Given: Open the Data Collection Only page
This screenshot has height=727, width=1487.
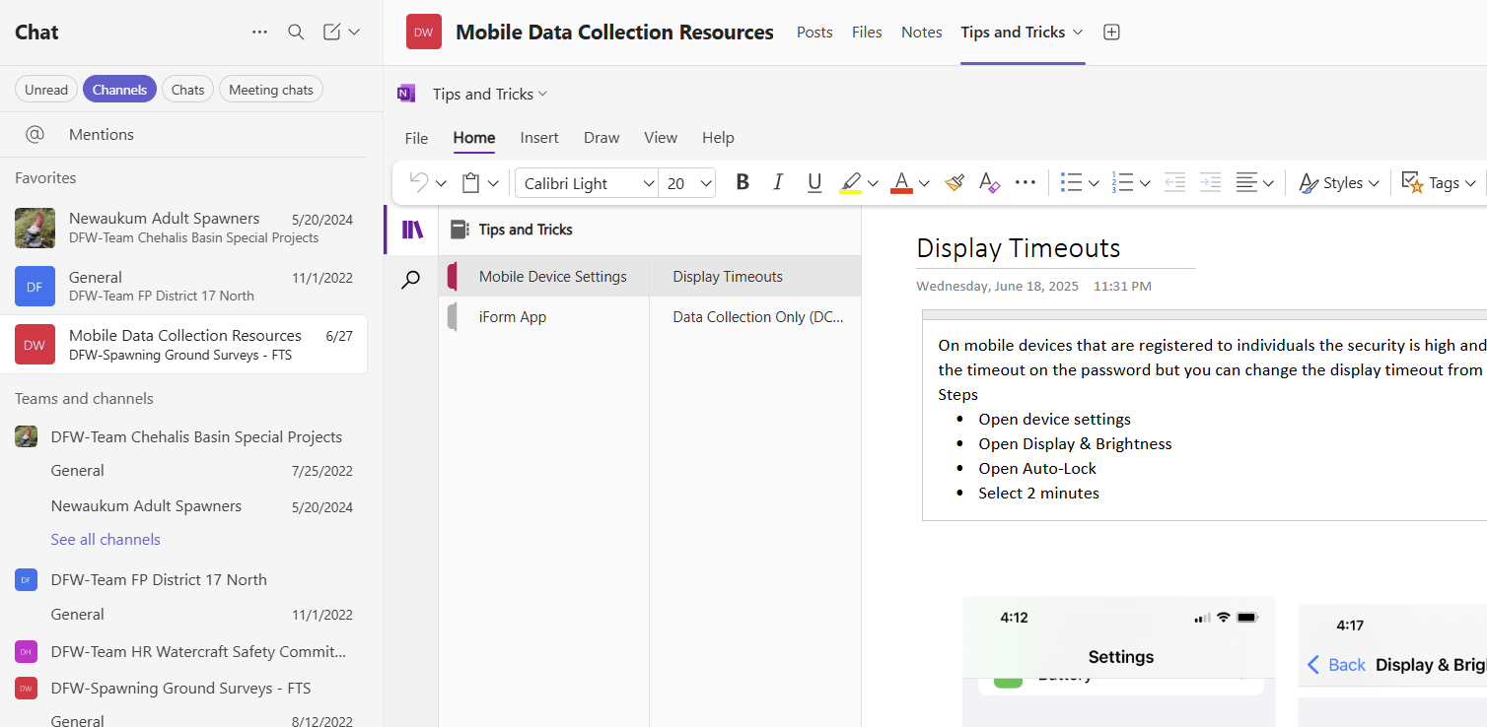Looking at the screenshot, I should point(755,317).
